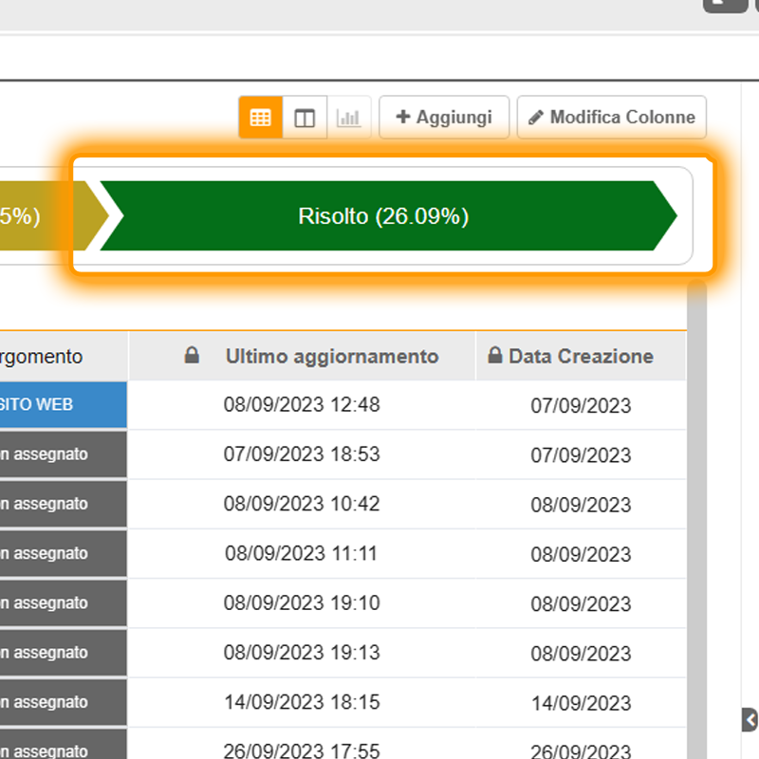Click the 14/09/2023 18:15 cell
The width and height of the screenshot is (759, 759).
click(x=302, y=702)
